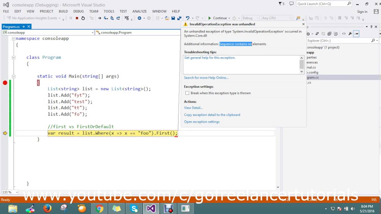The image size is (381, 214).
Task: Click the feedback speech bubble icon
Action: click(x=291, y=4)
